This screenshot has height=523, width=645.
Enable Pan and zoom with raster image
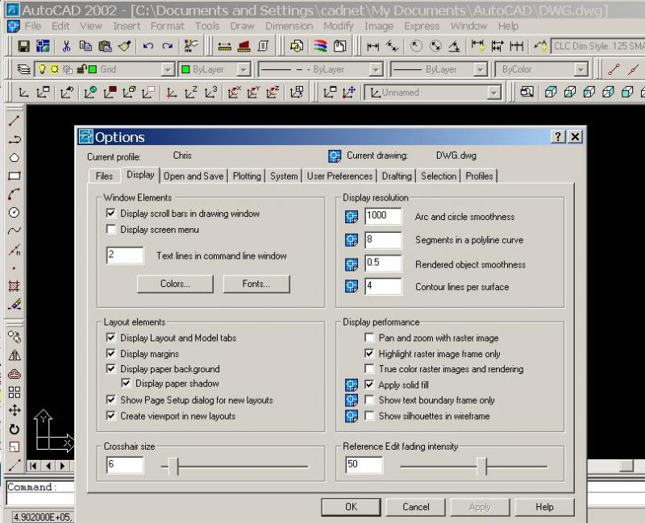pyautogui.click(x=369, y=338)
